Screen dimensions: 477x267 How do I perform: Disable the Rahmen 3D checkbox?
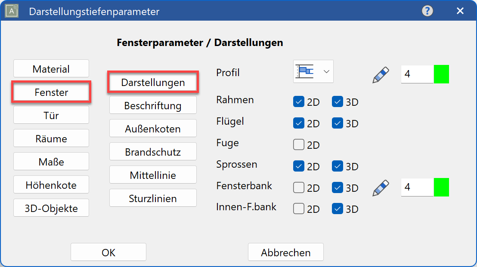[337, 101]
